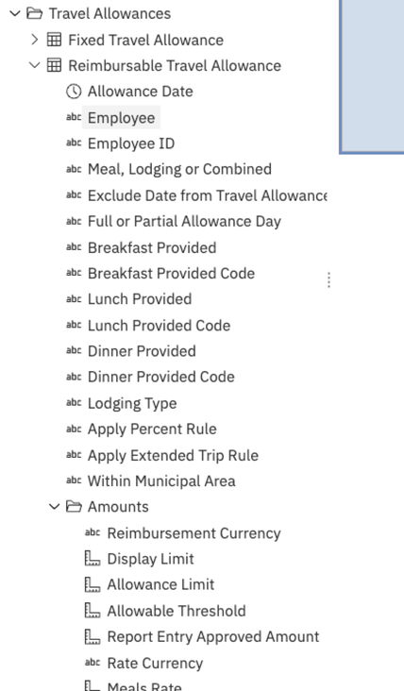The height and width of the screenshot is (691, 404).
Task: Click the Amounts folder icon
Action: [74, 506]
